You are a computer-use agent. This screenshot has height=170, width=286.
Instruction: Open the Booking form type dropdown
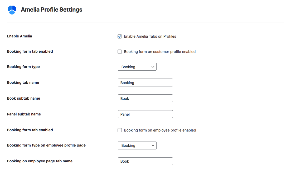137,67
